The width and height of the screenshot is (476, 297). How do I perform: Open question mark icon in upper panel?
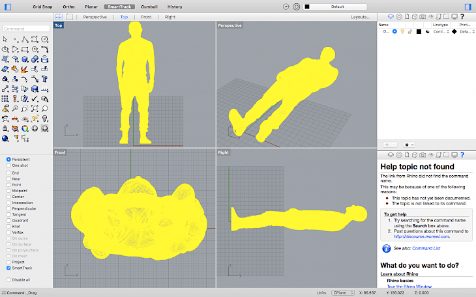click(462, 17)
